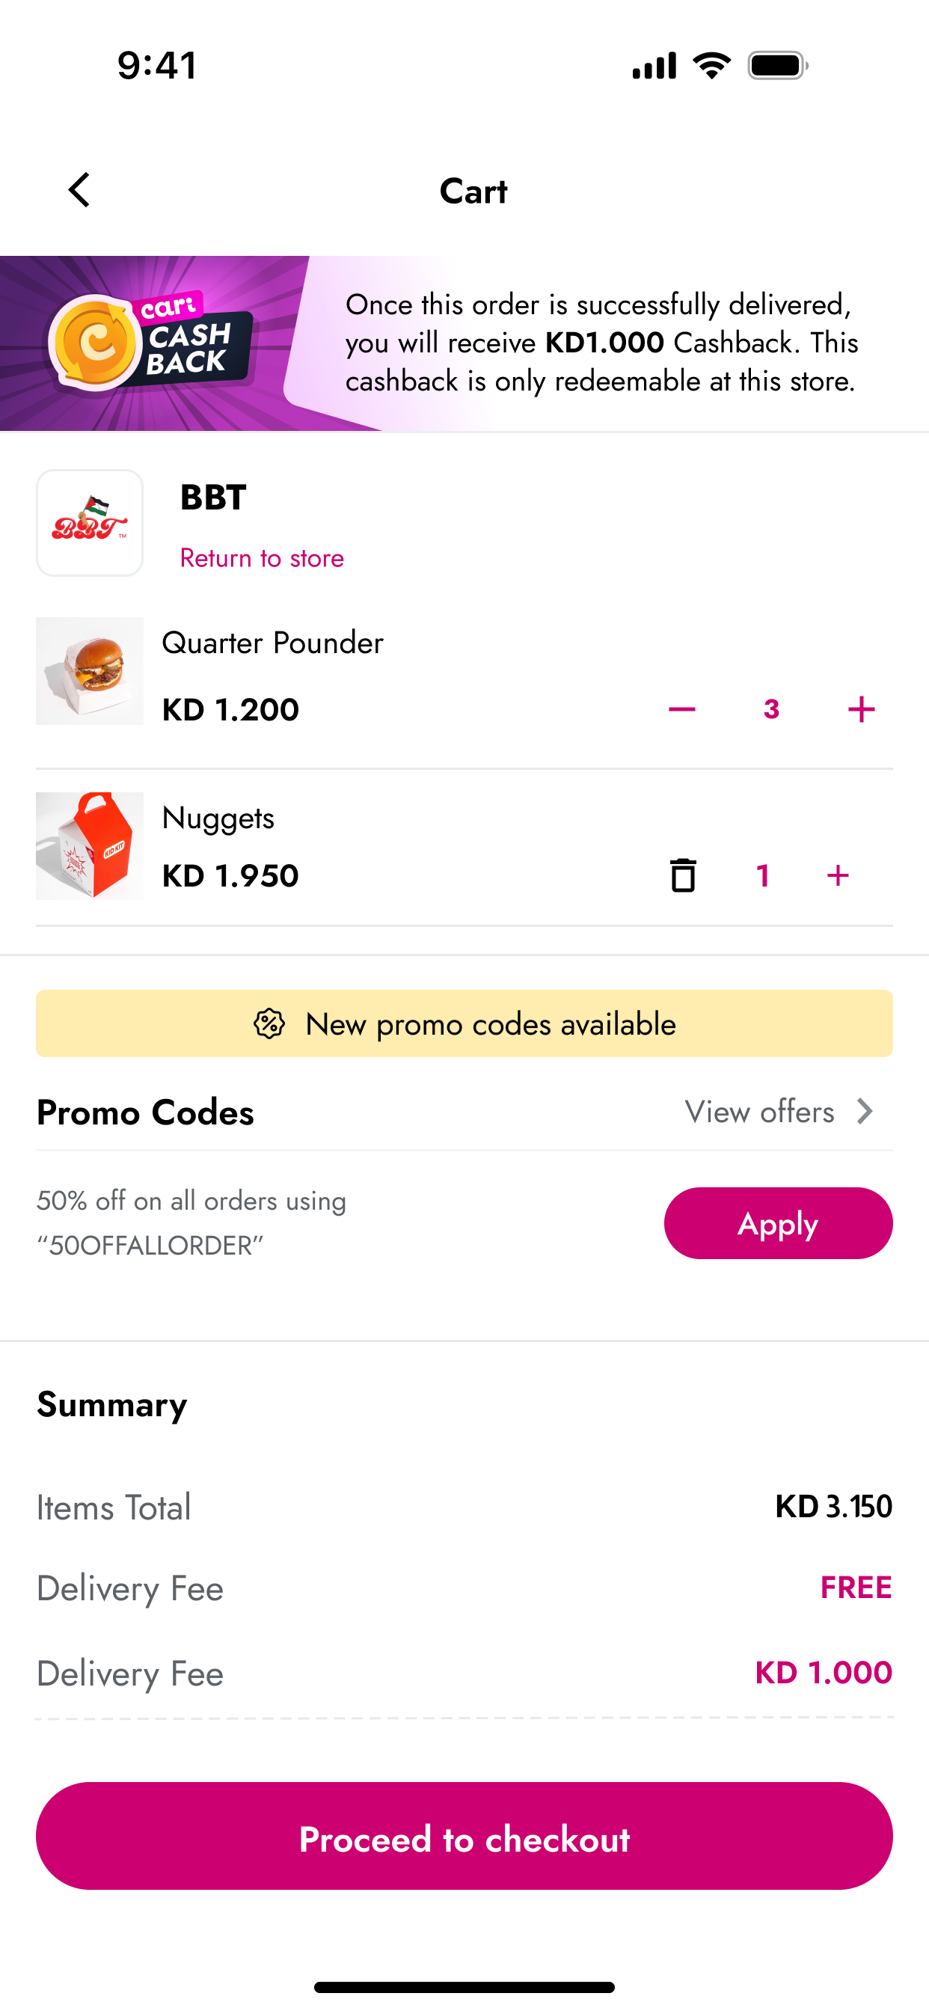This screenshot has height=2011, width=929.
Task: Open Quarter Pounder burger thumbnail
Action: pos(90,670)
